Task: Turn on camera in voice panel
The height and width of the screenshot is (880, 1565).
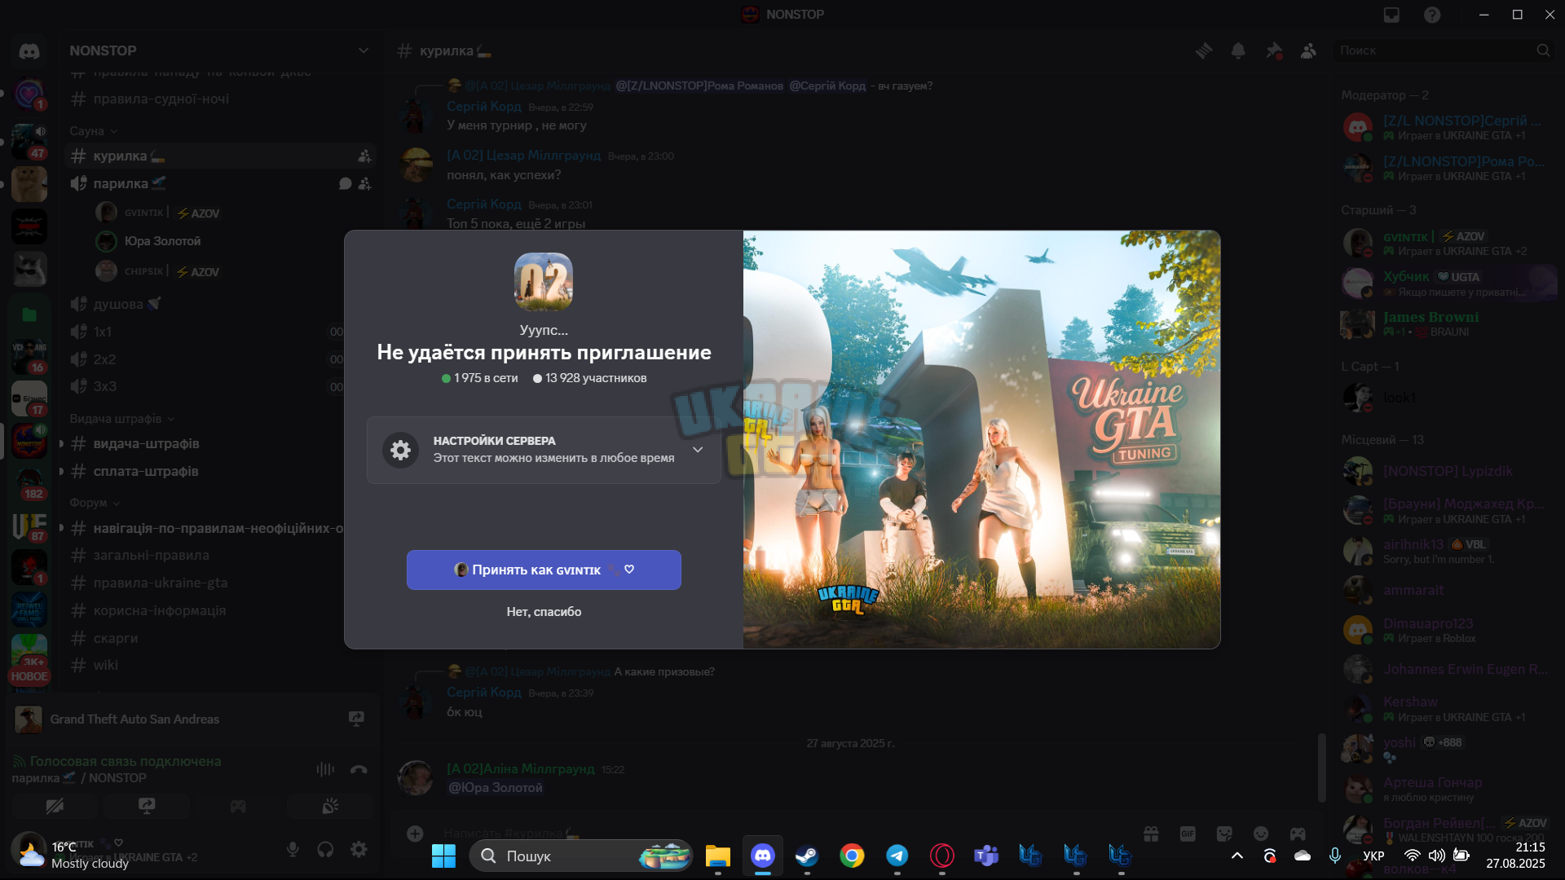Action: tap(55, 806)
